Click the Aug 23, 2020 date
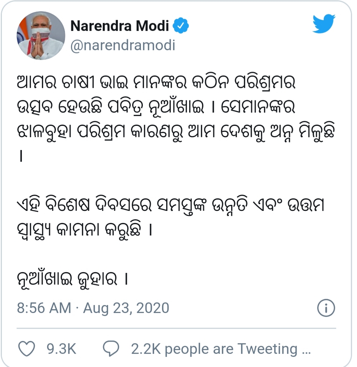The width and height of the screenshot is (357, 367). [x=126, y=308]
